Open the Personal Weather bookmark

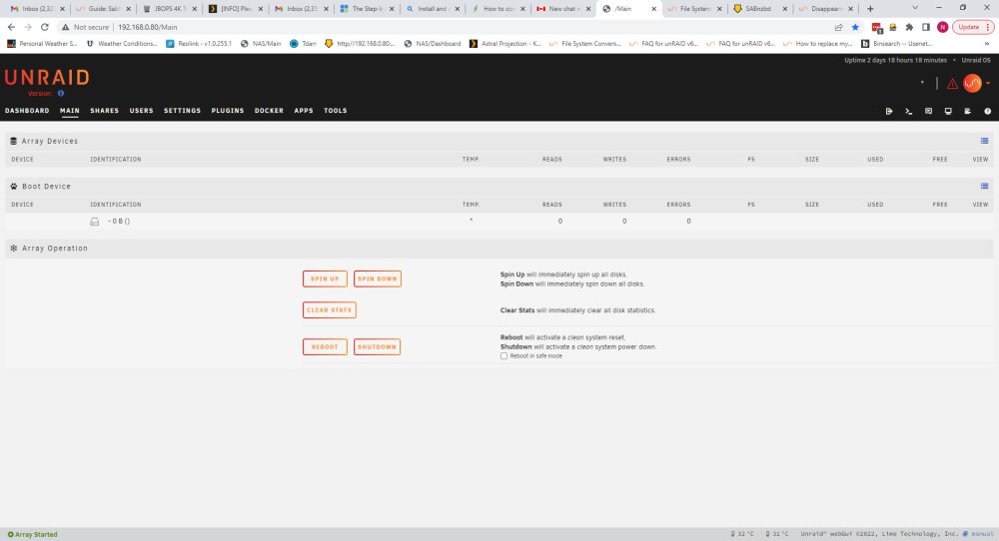click(42, 43)
